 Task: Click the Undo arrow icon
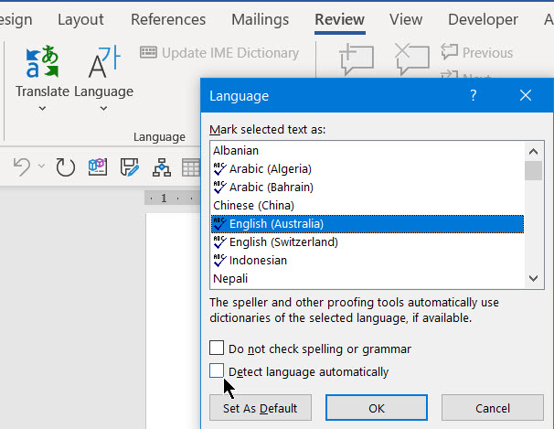click(22, 166)
